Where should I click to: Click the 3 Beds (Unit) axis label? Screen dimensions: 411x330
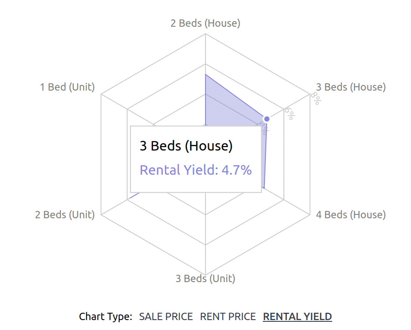pos(205,278)
